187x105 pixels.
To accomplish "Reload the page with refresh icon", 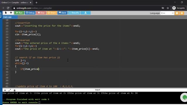I will pyautogui.click(x=8, y=8).
